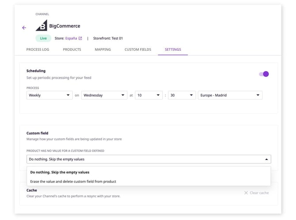Click the Clear cache button
Viewport: 296px width, 220px height.
coord(256,193)
